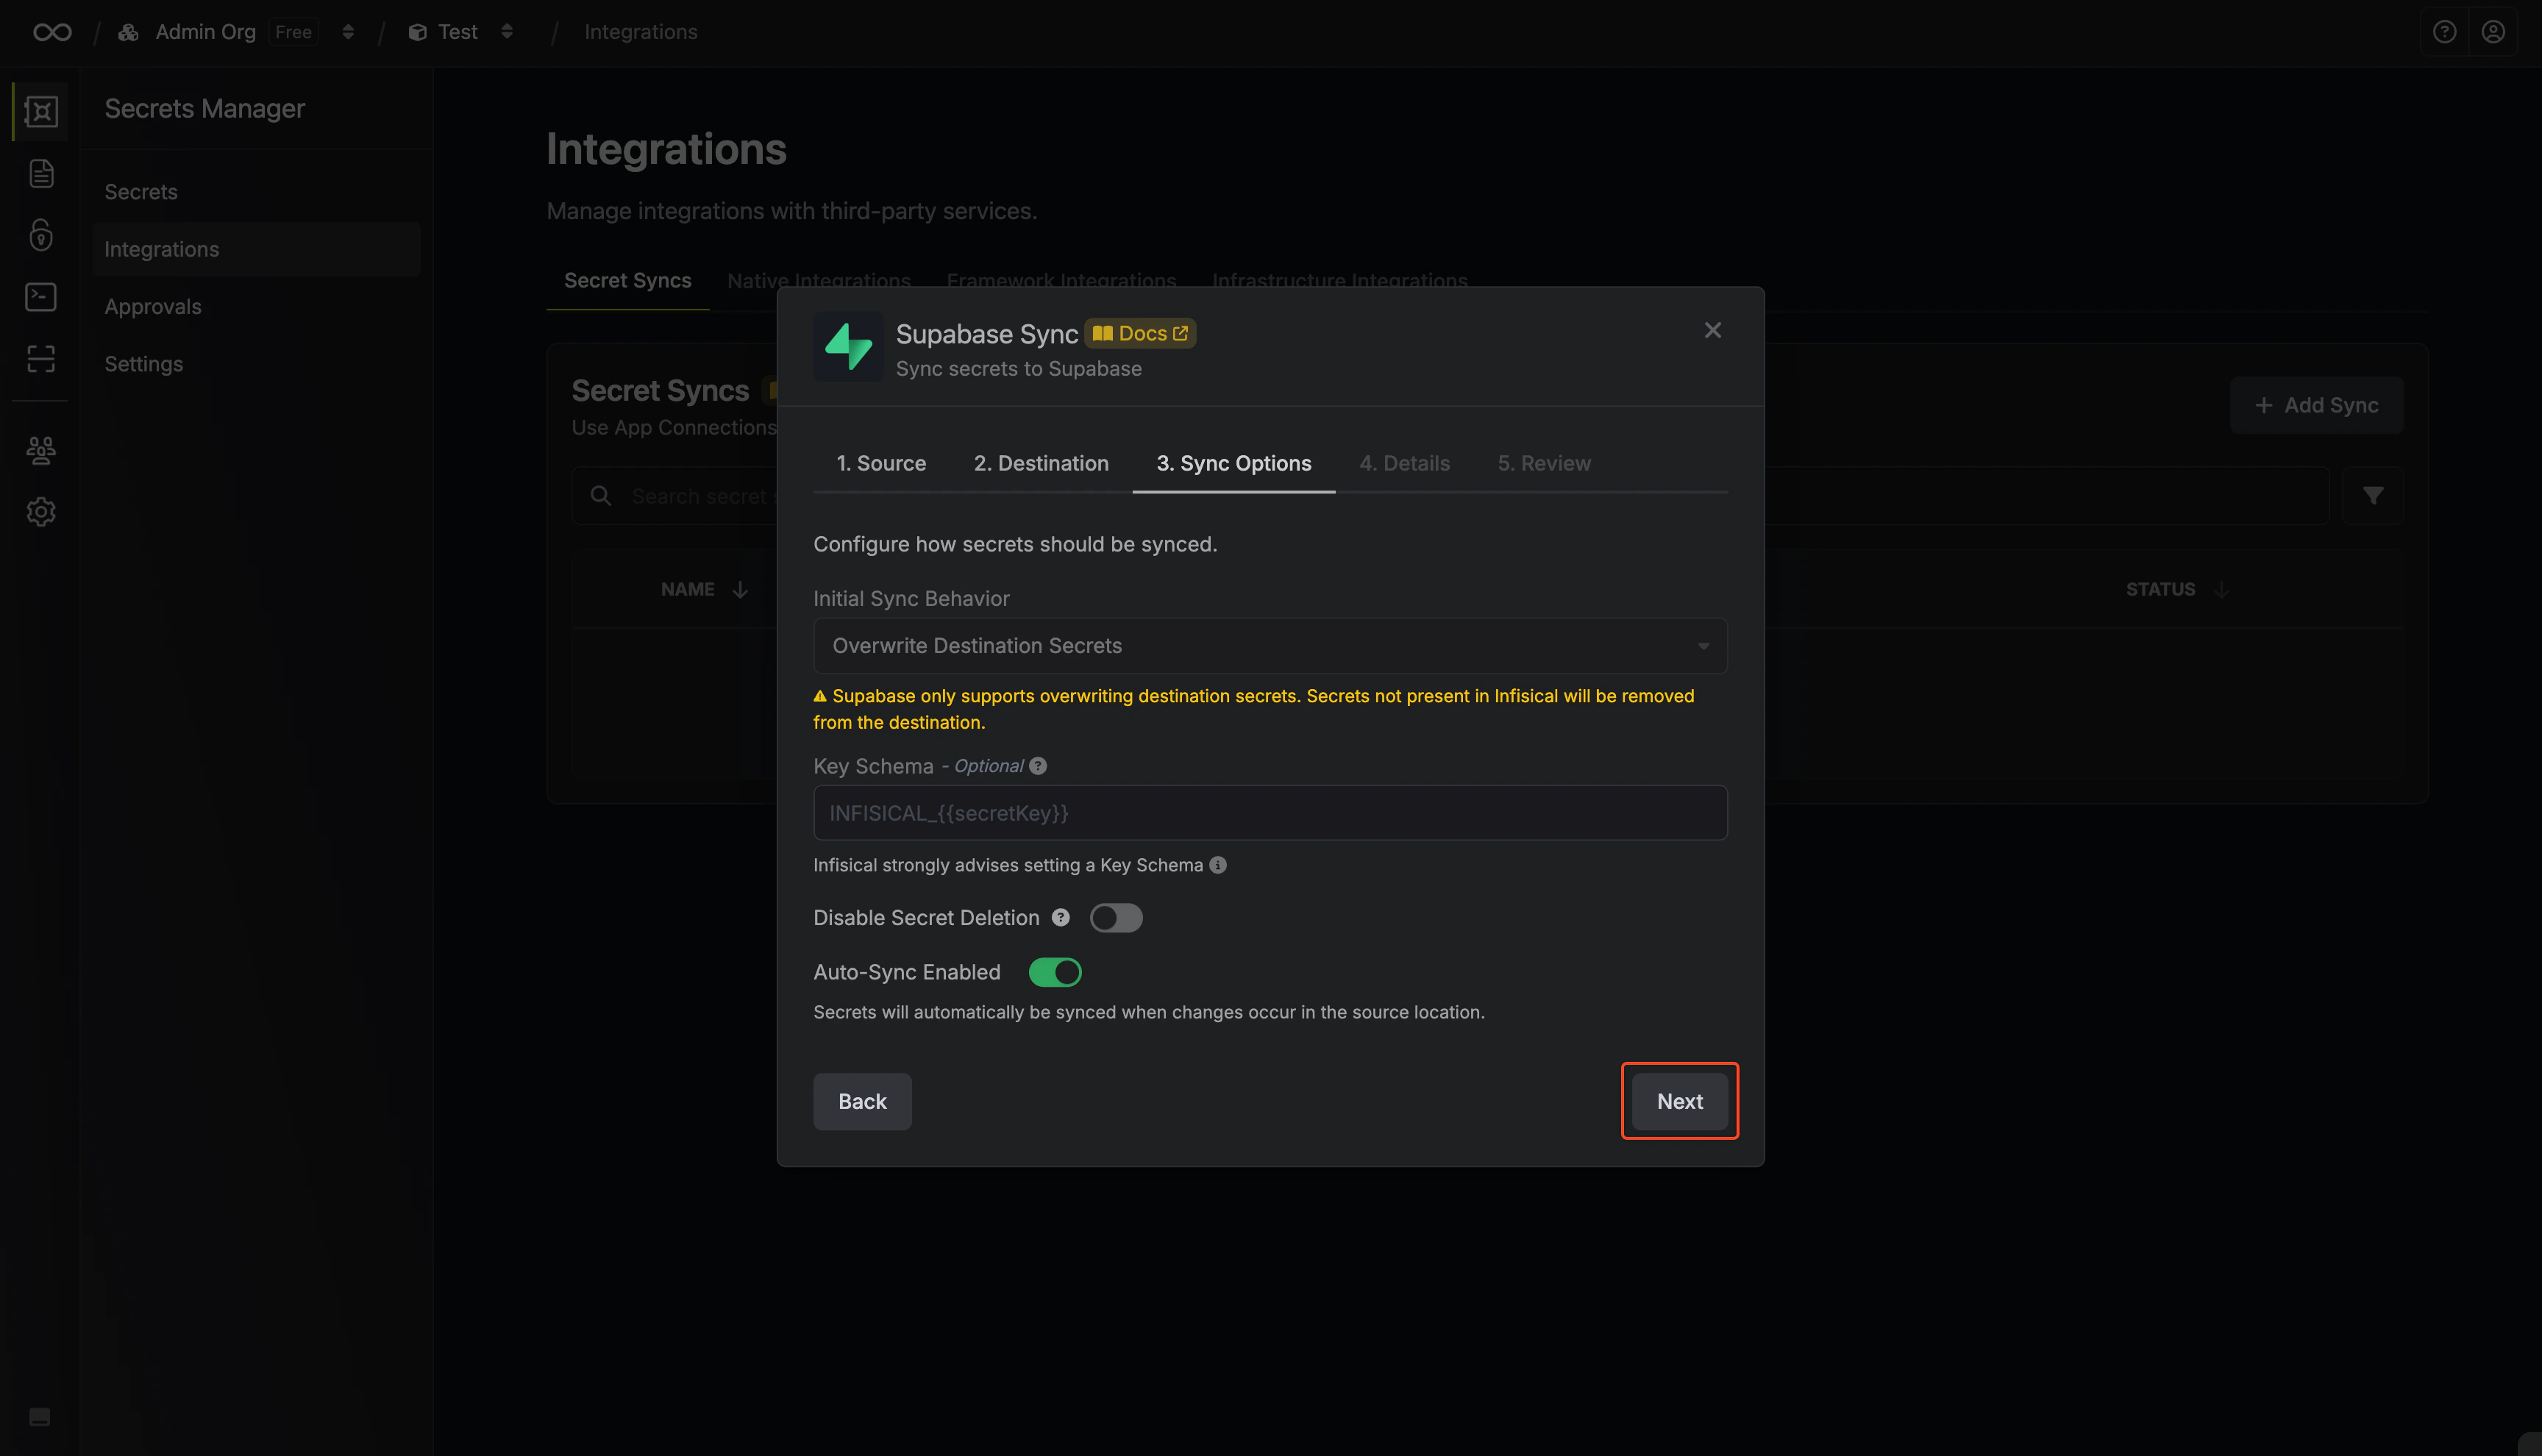Click the search magnifier icon
This screenshot has width=2542, height=1456.
(601, 496)
